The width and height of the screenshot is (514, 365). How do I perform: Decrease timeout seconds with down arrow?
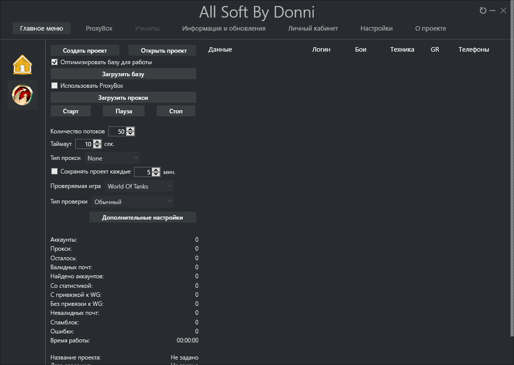97,146
